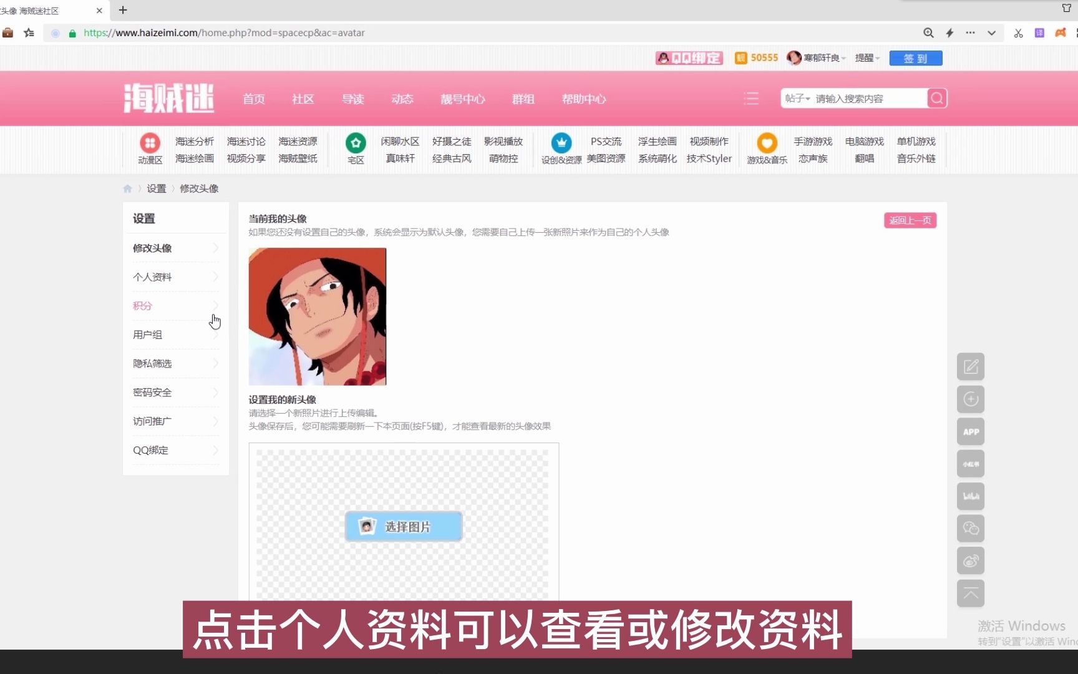Click the green 宅区 category icon
The height and width of the screenshot is (674, 1078).
coord(356,143)
